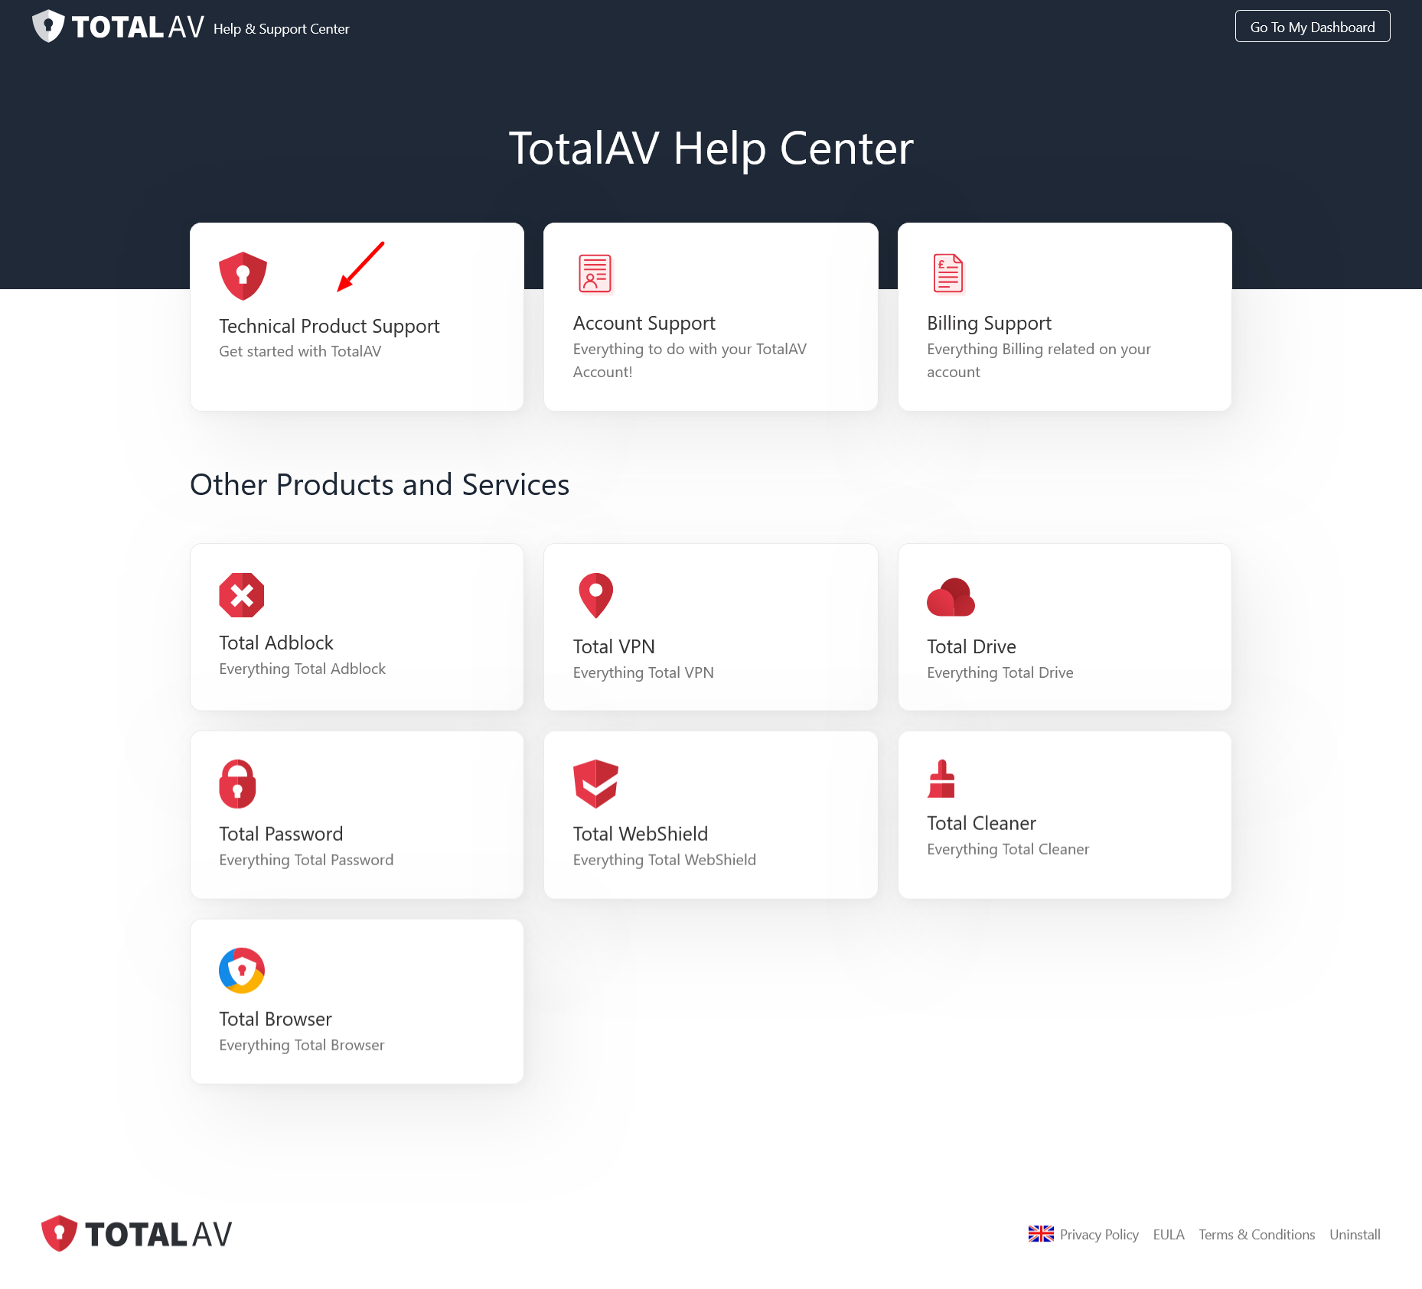Click 'Get started with TotalAV' text
The image size is (1422, 1289).
(x=300, y=351)
